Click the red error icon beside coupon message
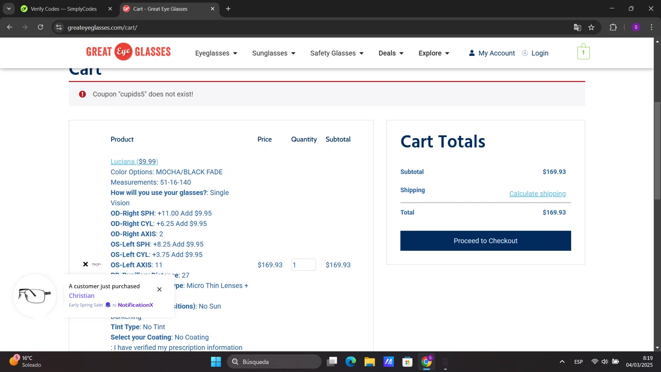 click(x=82, y=94)
